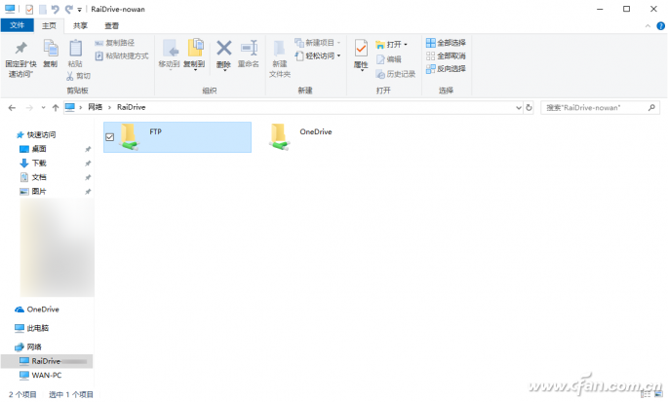The image size is (668, 402).
Task: Select the RaiDrive computer in sidebar
Action: 47,361
